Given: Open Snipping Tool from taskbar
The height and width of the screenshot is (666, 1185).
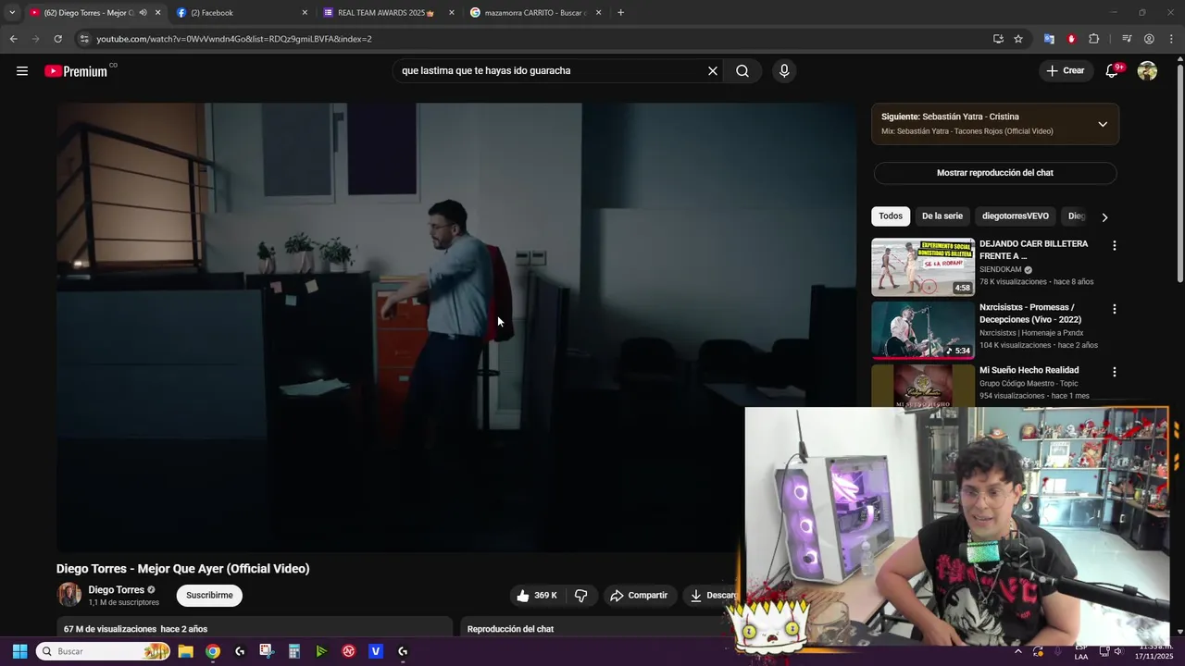Looking at the screenshot, I should [267, 651].
